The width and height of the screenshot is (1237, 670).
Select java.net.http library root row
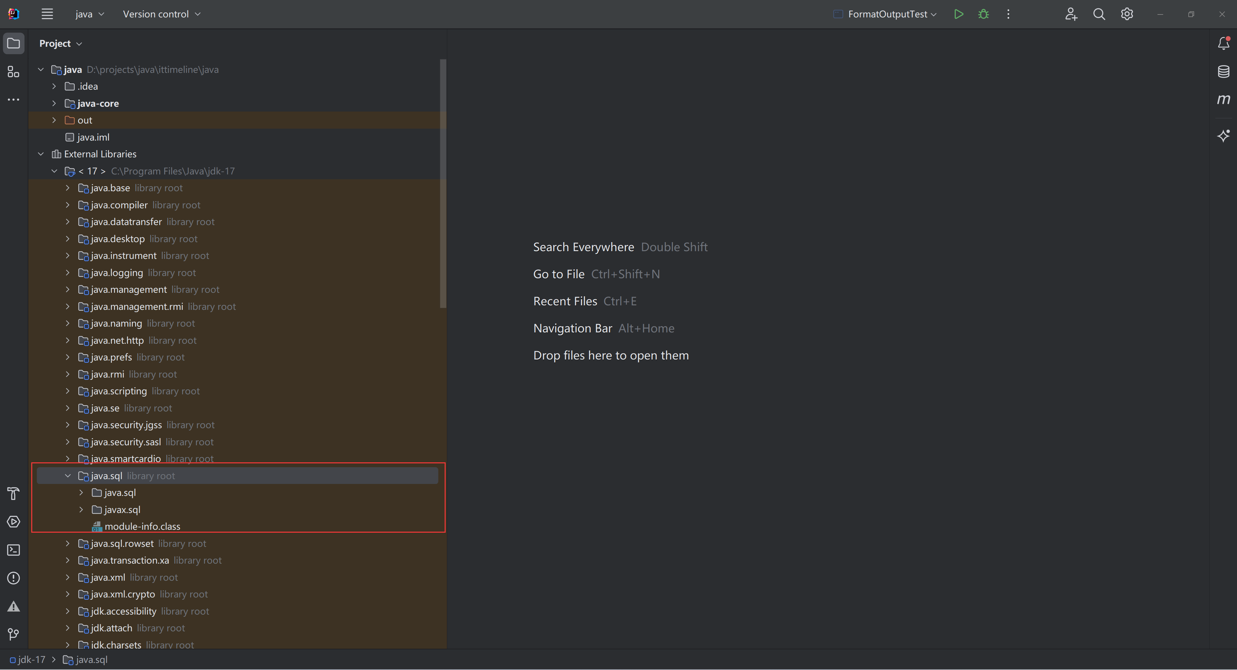pos(237,340)
